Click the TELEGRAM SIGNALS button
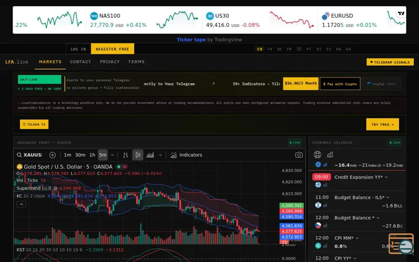The image size is (419, 262). (390, 62)
